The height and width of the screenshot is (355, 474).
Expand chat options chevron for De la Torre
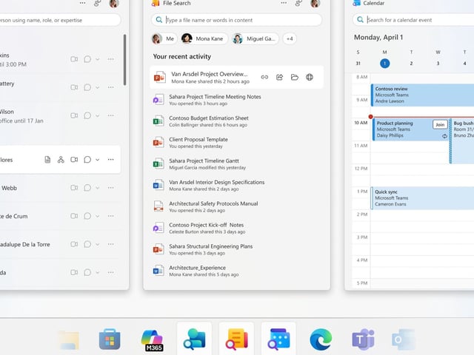point(97,244)
